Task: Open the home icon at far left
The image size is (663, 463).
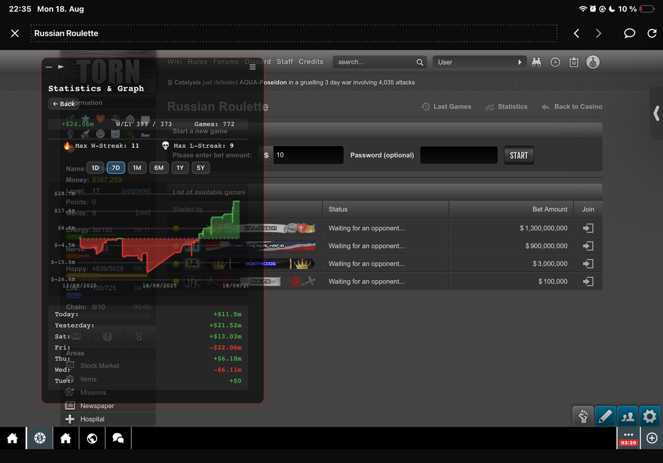Action: pyautogui.click(x=13, y=439)
